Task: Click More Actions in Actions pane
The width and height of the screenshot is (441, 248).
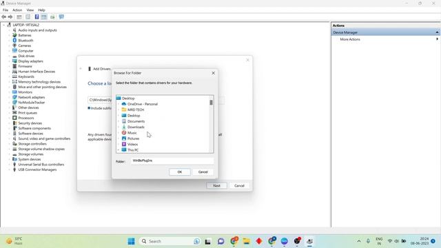Action: (x=350, y=39)
